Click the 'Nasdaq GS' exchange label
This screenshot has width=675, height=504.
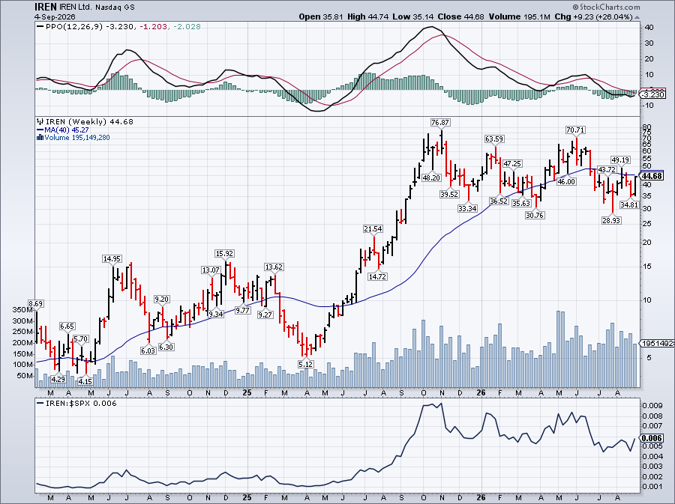click(114, 7)
